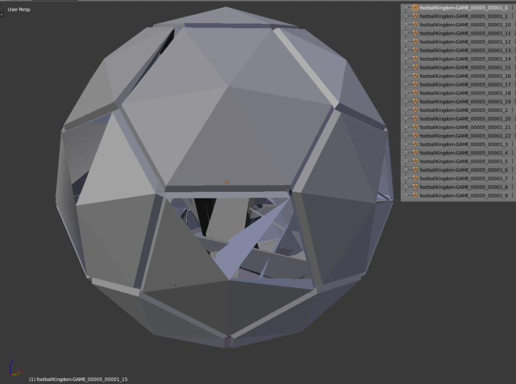Expand outliner entry ending in _00001_12
The height and width of the screenshot is (384, 516).
point(406,42)
